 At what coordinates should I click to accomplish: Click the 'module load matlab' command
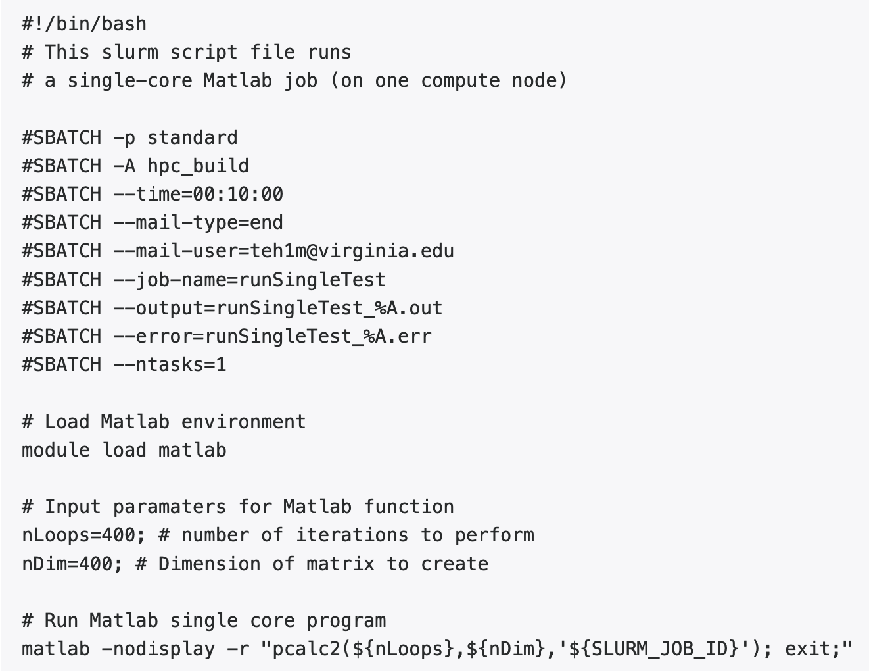[124, 451]
